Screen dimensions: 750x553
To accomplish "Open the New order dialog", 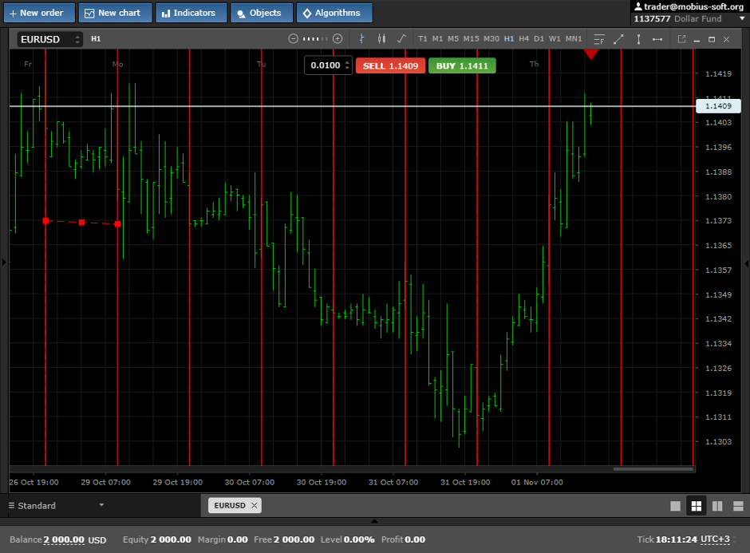I will pos(39,13).
